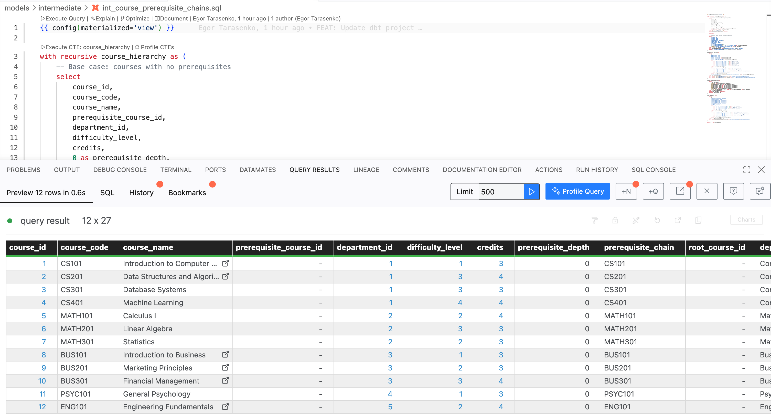The width and height of the screenshot is (771, 416).
Task: Click Explain code lens
Action: (103, 18)
